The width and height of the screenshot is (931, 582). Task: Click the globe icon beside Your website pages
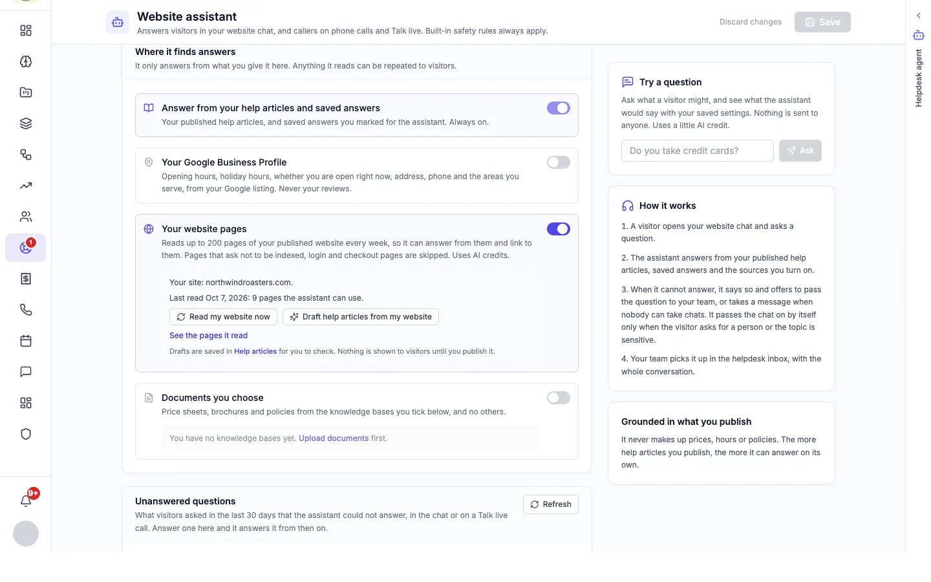click(x=149, y=229)
